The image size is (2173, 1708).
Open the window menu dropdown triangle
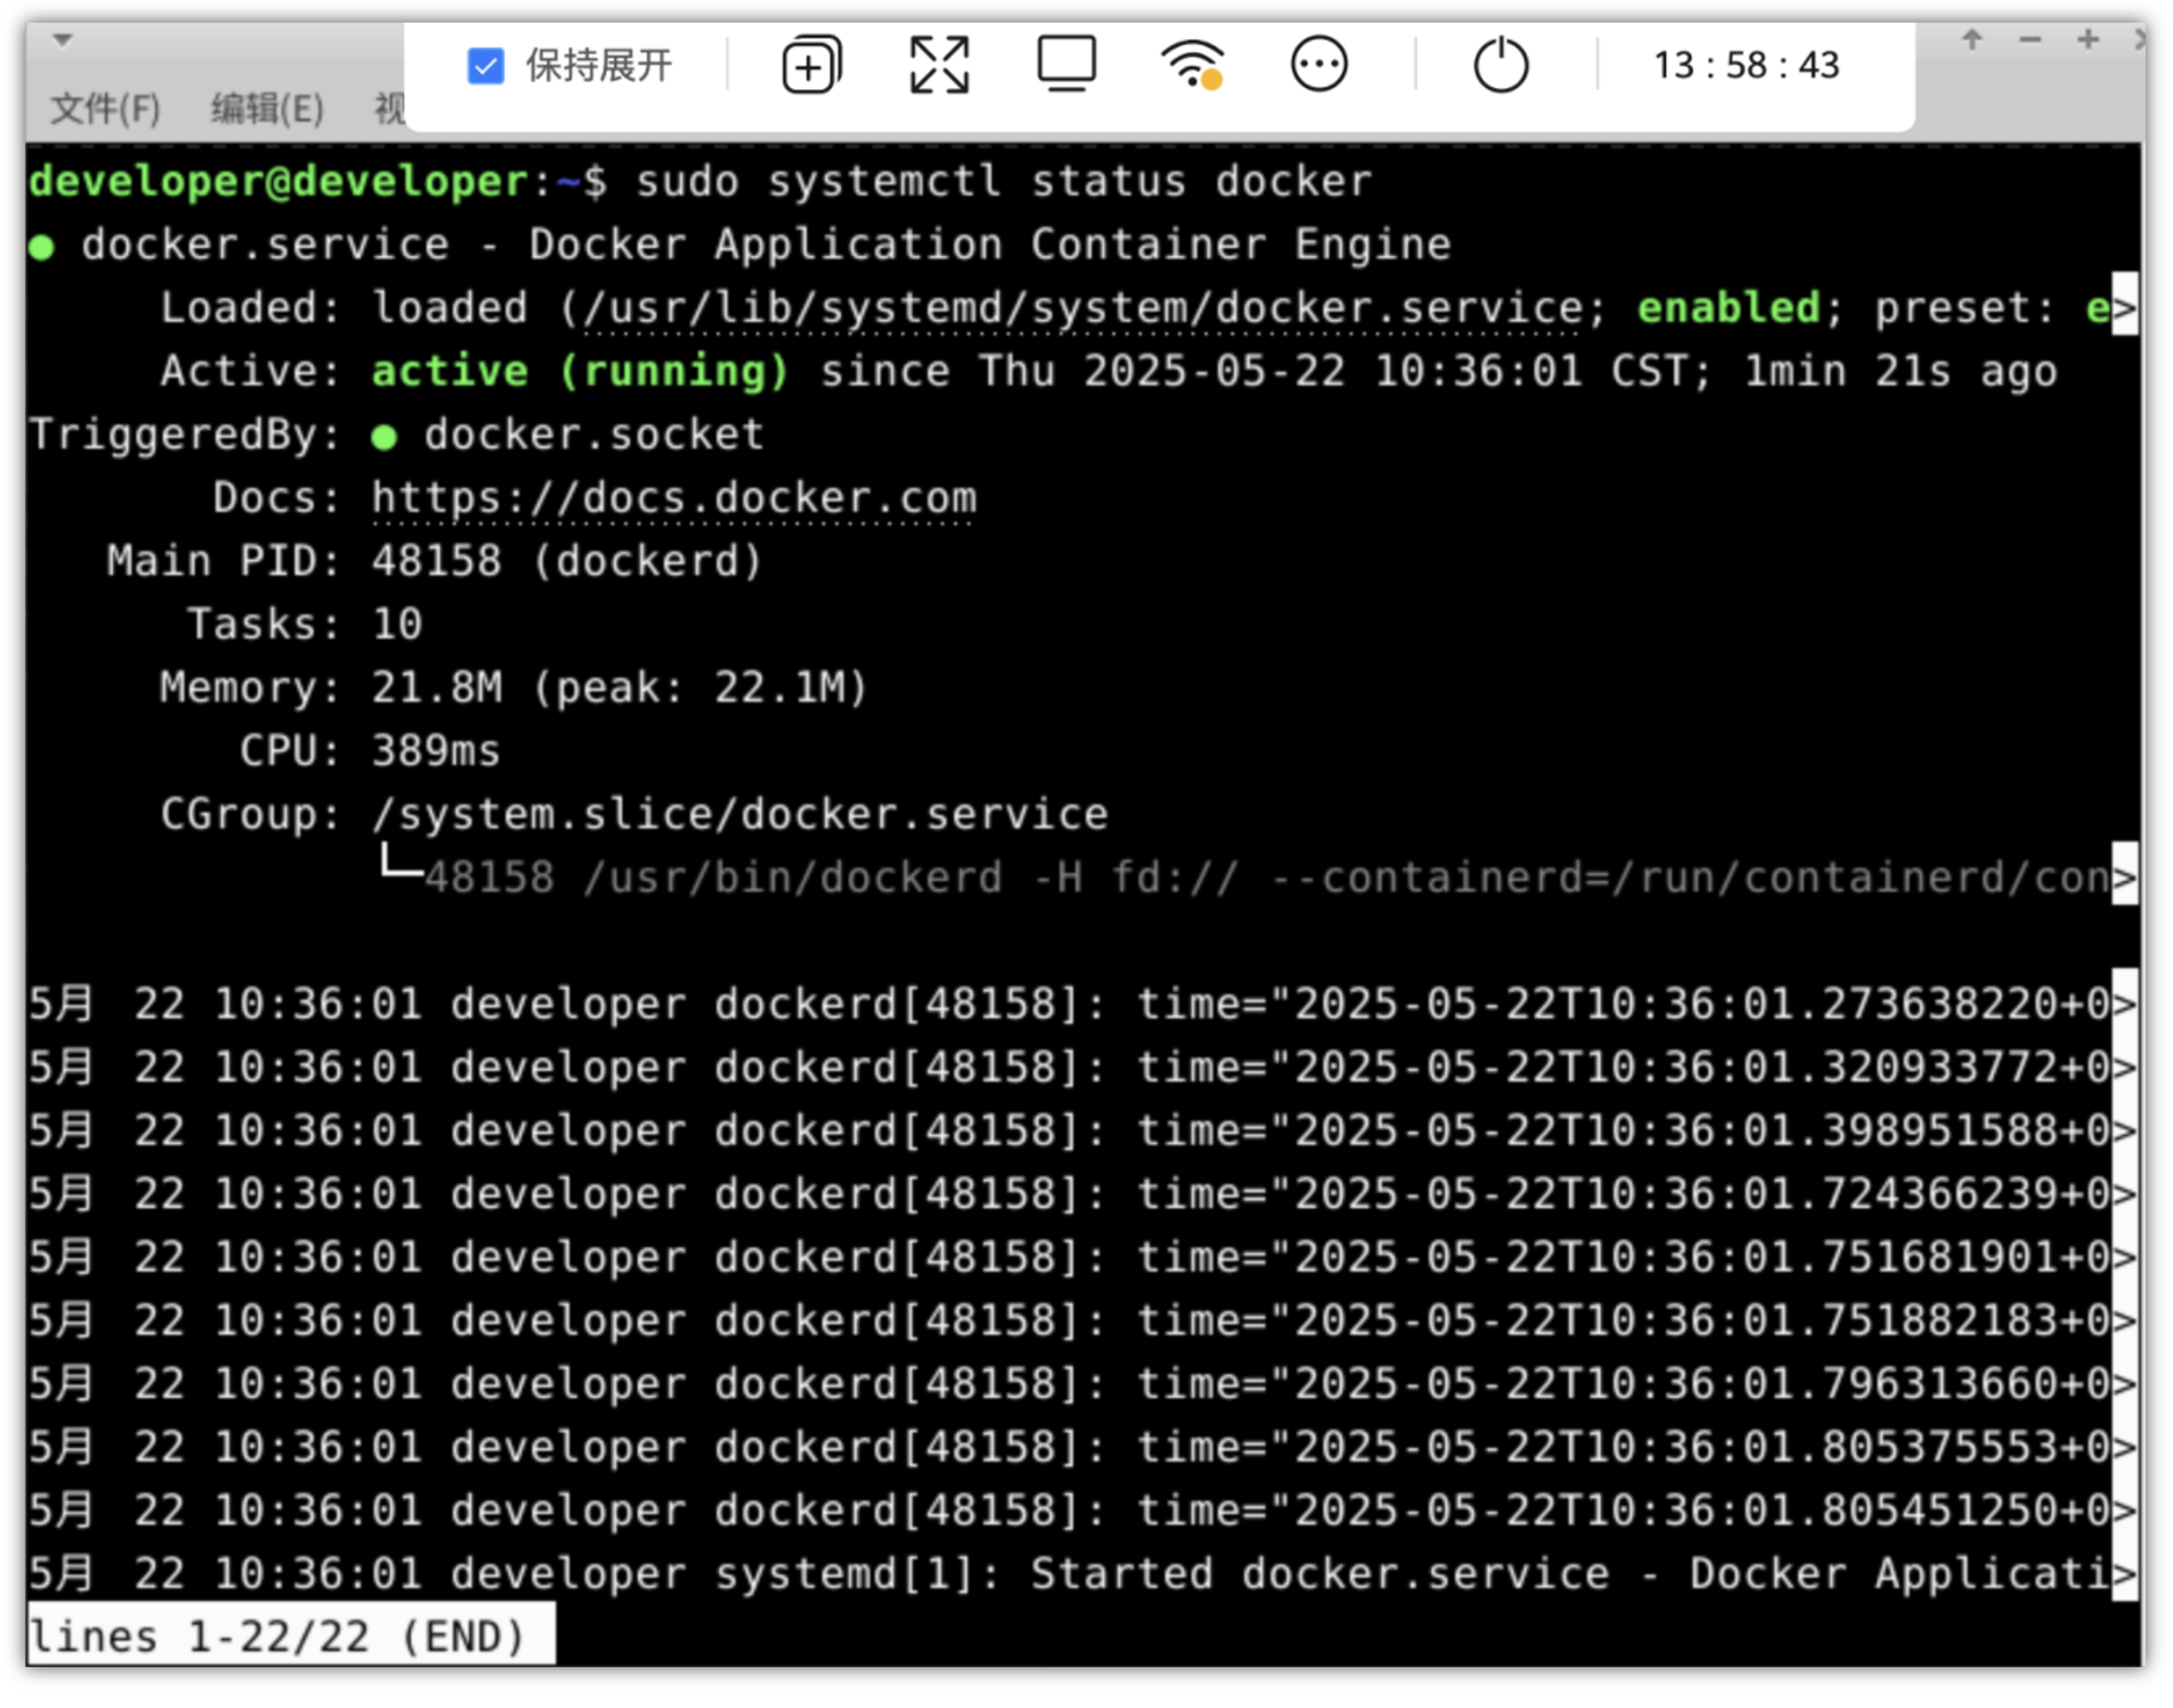(x=63, y=40)
